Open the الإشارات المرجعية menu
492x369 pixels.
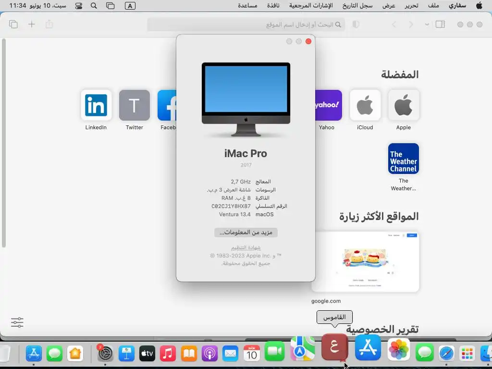[x=311, y=6]
